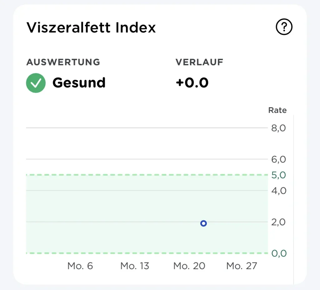Click the green 5,0 upper limit label

pyautogui.click(x=278, y=175)
